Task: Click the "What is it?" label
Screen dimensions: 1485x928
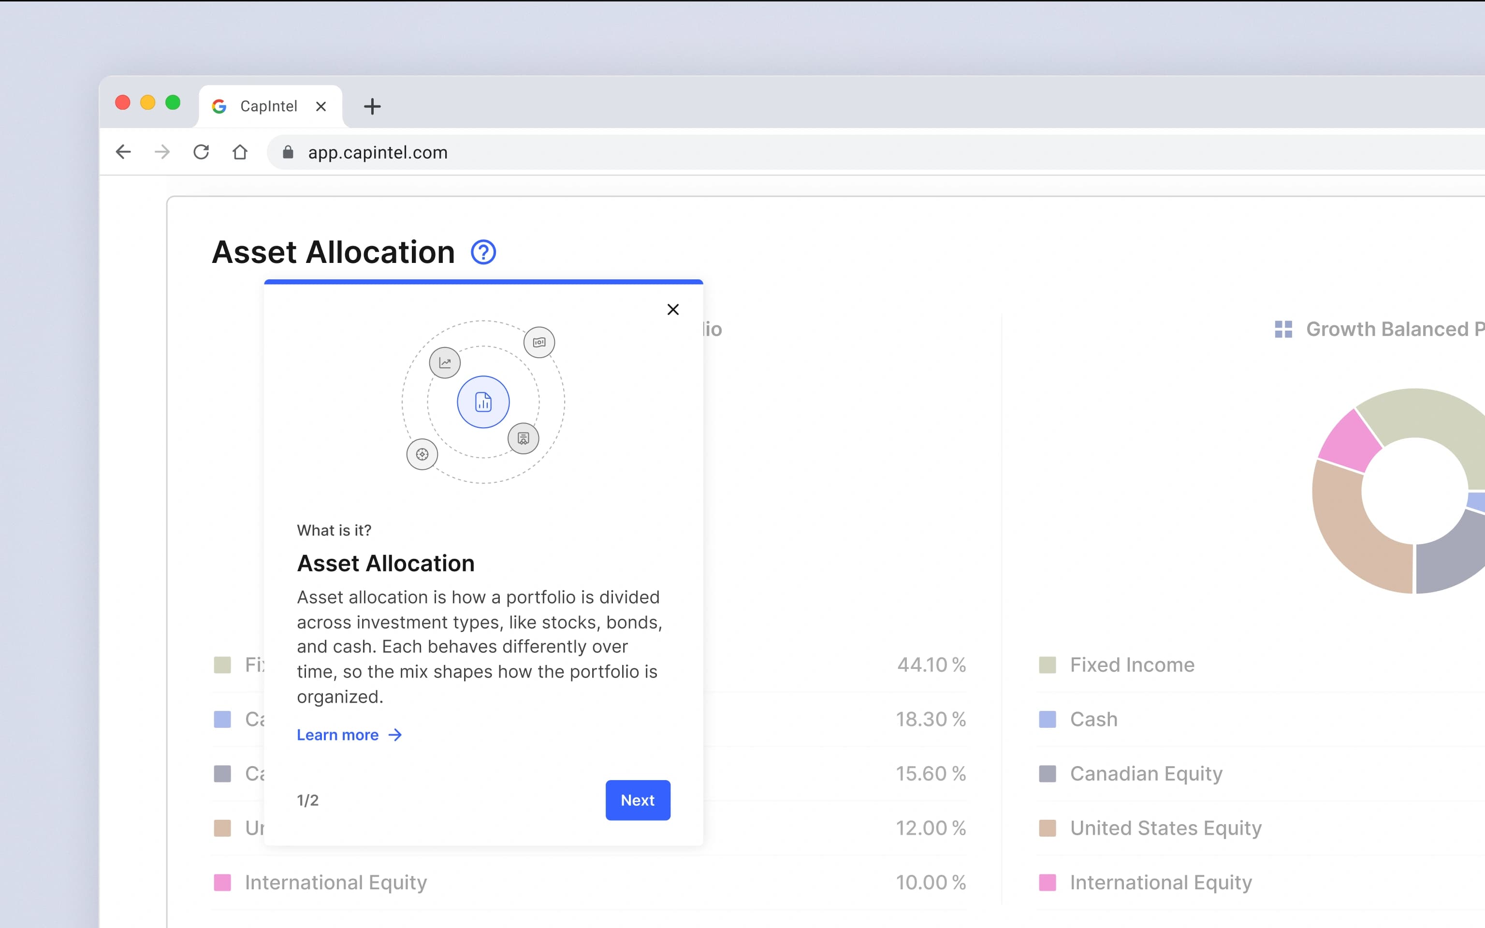Action: pyautogui.click(x=334, y=530)
